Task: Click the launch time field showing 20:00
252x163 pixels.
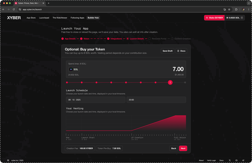Action: coord(156,100)
